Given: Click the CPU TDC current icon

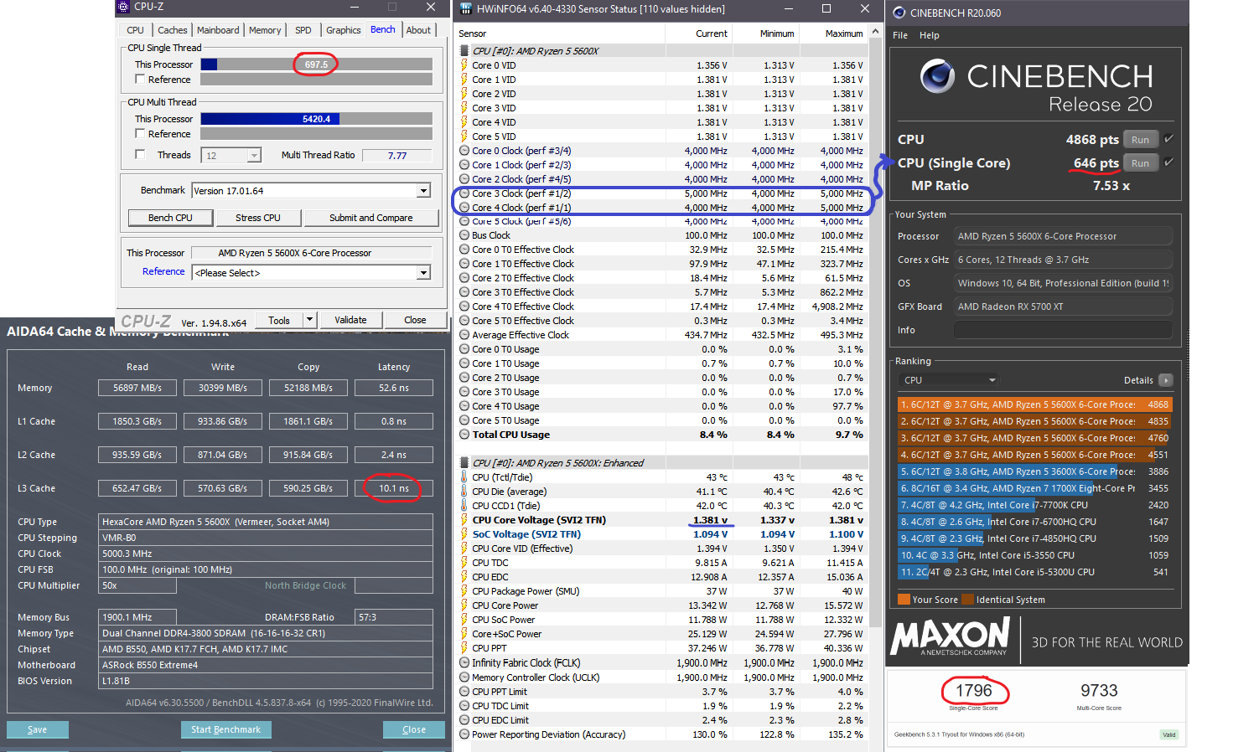Looking at the screenshot, I should coord(464,563).
